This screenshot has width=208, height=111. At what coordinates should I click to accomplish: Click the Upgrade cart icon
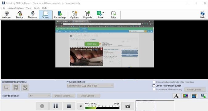tap(88, 13)
